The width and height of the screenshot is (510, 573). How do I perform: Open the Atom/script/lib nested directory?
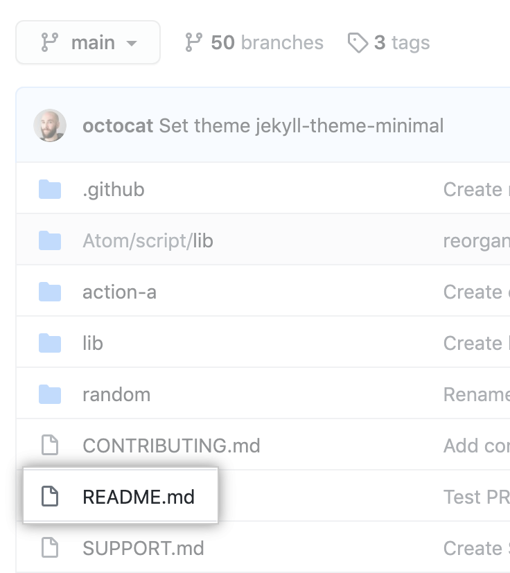(148, 240)
